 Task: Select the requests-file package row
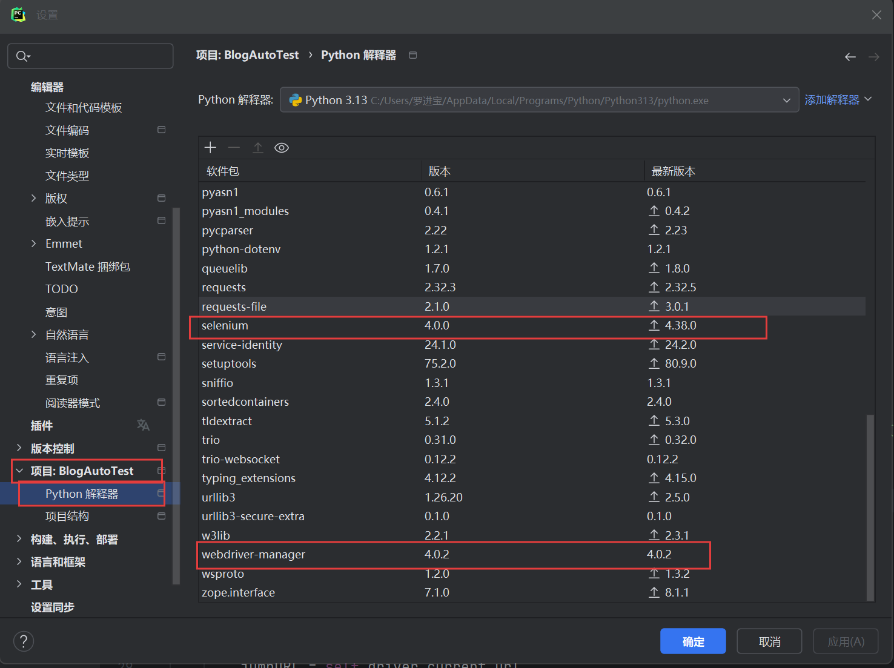532,306
